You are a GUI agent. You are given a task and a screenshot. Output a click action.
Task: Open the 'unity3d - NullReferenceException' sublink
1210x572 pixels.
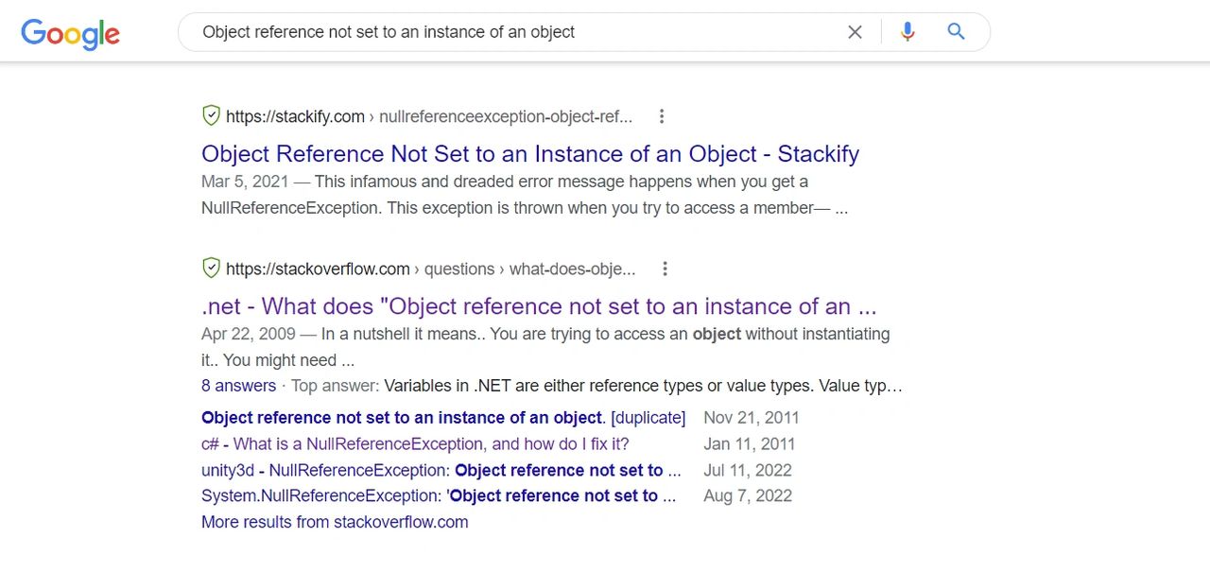pos(441,471)
